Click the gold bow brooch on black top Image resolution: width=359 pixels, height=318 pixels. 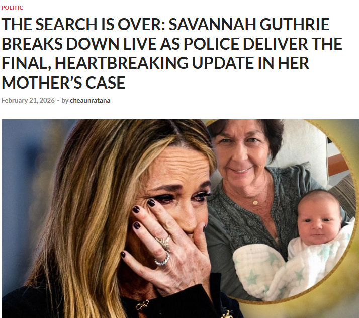point(142,305)
